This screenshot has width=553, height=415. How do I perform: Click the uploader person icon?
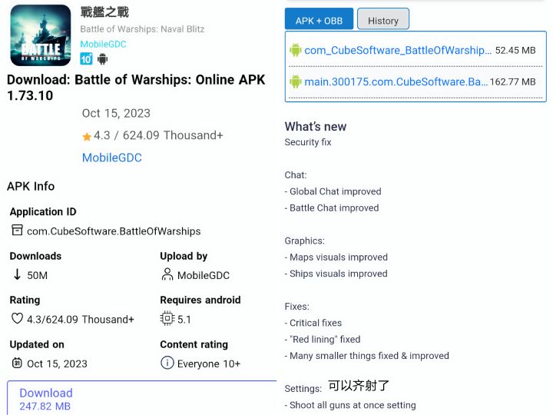[167, 274]
